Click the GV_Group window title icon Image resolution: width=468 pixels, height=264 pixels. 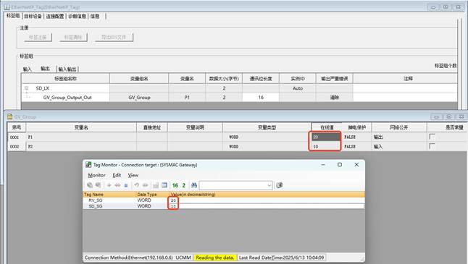pyautogui.click(x=9, y=116)
